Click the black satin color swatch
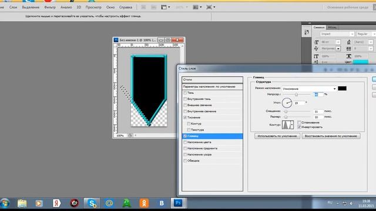This screenshot has width=376, height=211. pyautogui.click(x=342, y=89)
